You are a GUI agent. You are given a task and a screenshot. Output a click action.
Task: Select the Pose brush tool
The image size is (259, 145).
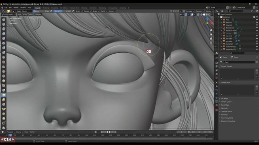4,109
